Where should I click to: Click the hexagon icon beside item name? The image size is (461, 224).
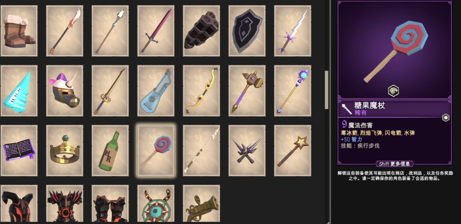pos(446,118)
